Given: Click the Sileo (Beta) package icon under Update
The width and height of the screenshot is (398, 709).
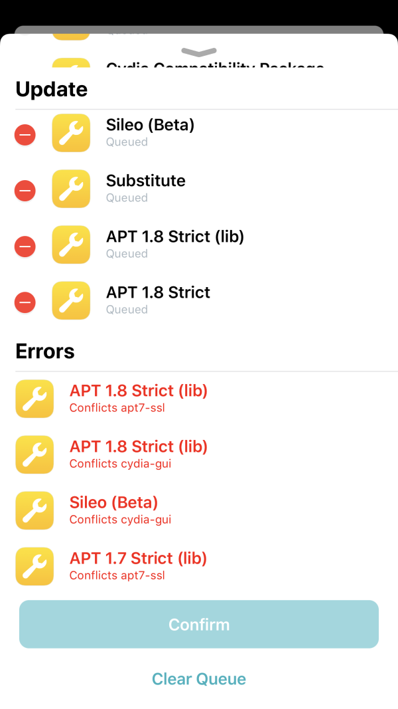Looking at the screenshot, I should click(71, 133).
